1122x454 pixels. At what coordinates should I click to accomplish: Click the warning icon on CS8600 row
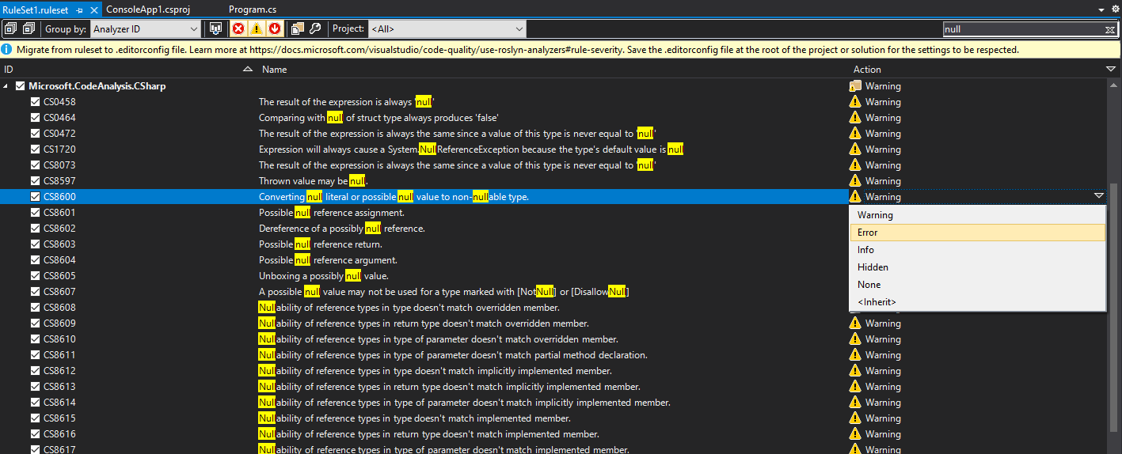tap(855, 196)
